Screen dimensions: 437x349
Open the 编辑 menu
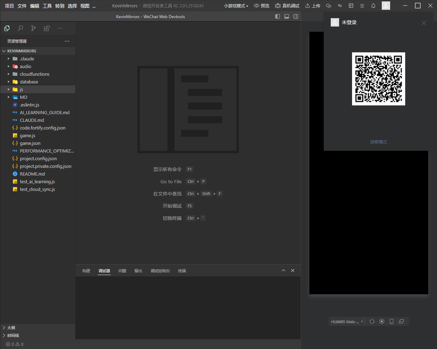[35, 6]
